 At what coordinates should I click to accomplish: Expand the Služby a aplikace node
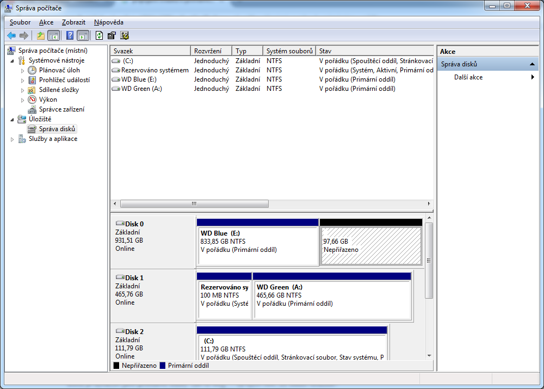pyautogui.click(x=12, y=139)
